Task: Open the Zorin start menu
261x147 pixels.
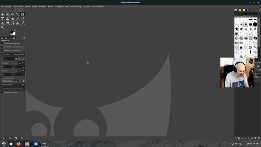Action: click(x=4, y=144)
